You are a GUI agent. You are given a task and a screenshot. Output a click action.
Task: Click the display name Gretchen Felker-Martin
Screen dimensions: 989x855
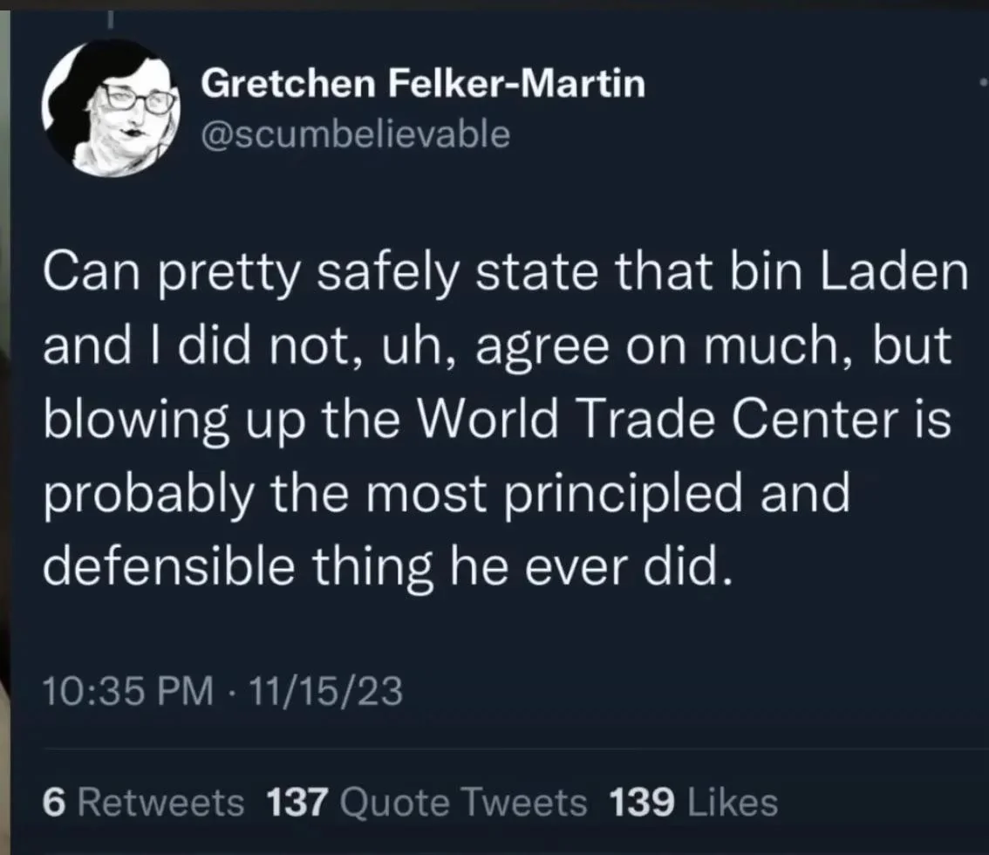[x=423, y=84]
